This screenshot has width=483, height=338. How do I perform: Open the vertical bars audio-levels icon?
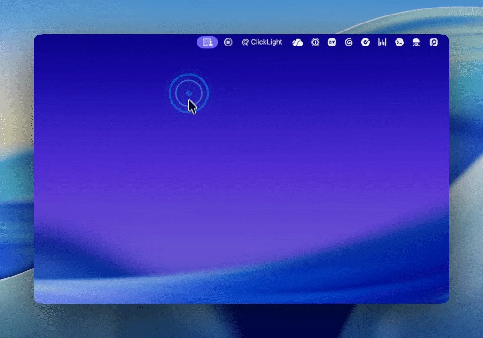pyautogui.click(x=382, y=42)
